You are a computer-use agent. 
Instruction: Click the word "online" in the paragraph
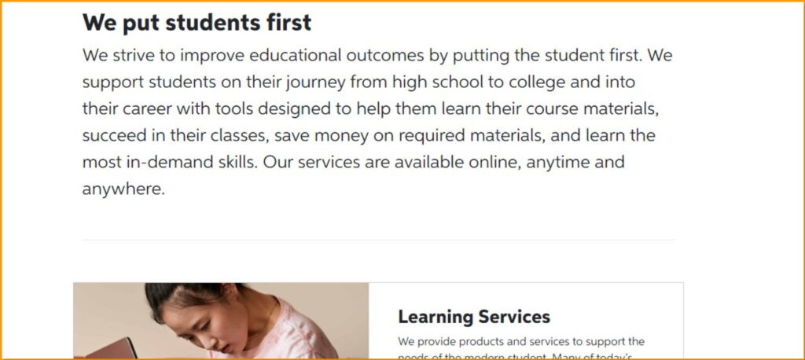coord(493,163)
